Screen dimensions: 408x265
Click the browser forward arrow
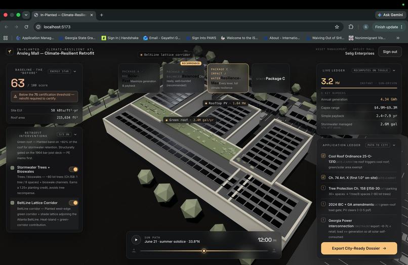click(x=16, y=27)
